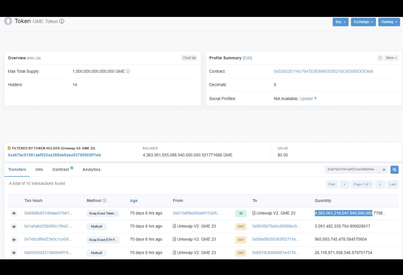This screenshot has width=403, height=275.
Task: Click the token holder address filter field
Action: coord(352,170)
